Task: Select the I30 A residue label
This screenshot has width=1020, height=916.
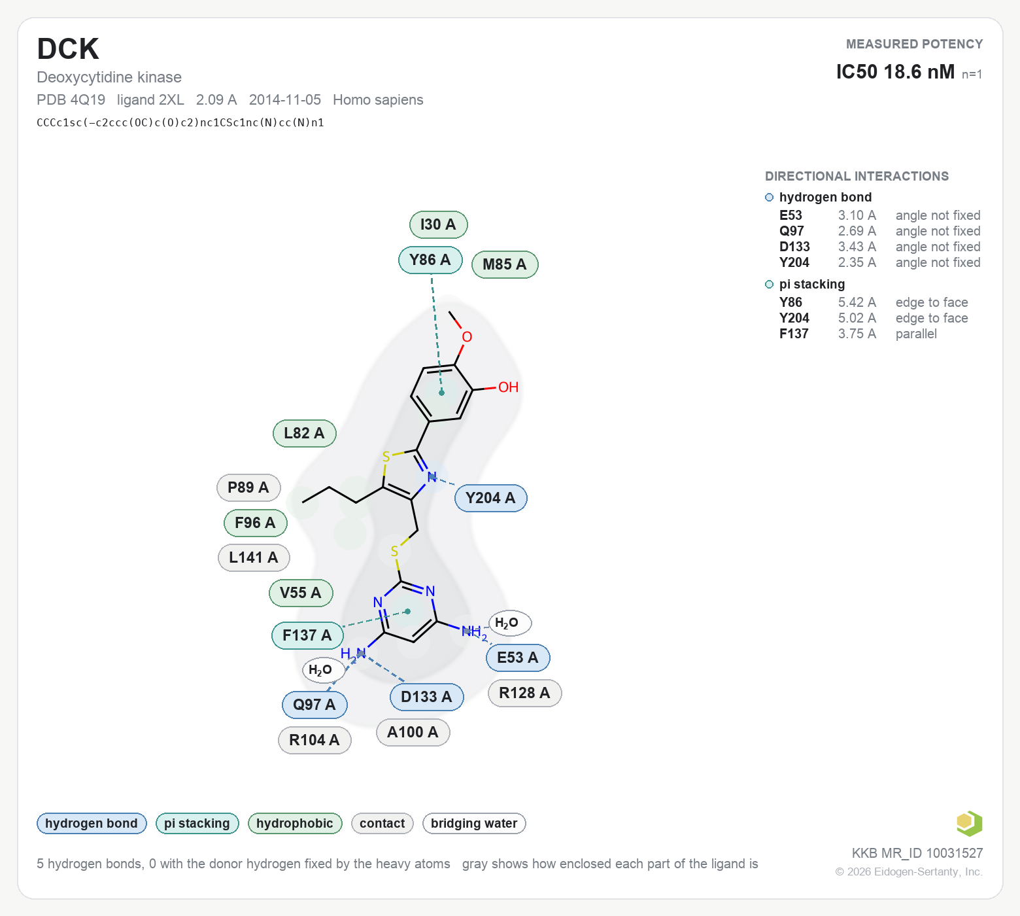Action: tap(438, 224)
